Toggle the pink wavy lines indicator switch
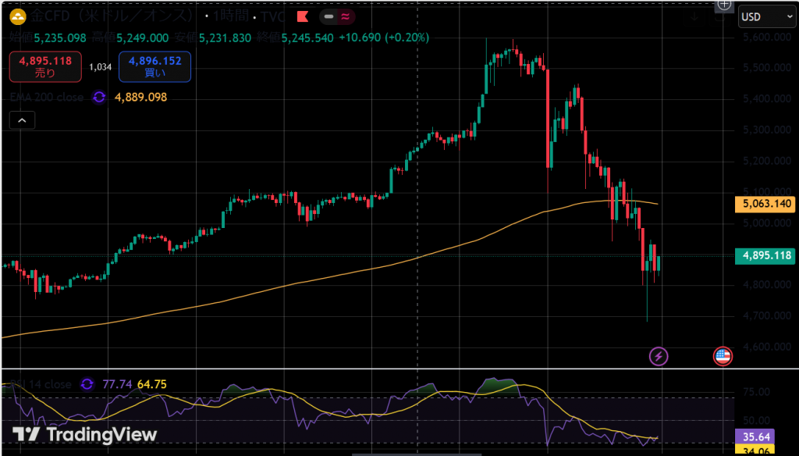799x456 pixels. [344, 16]
